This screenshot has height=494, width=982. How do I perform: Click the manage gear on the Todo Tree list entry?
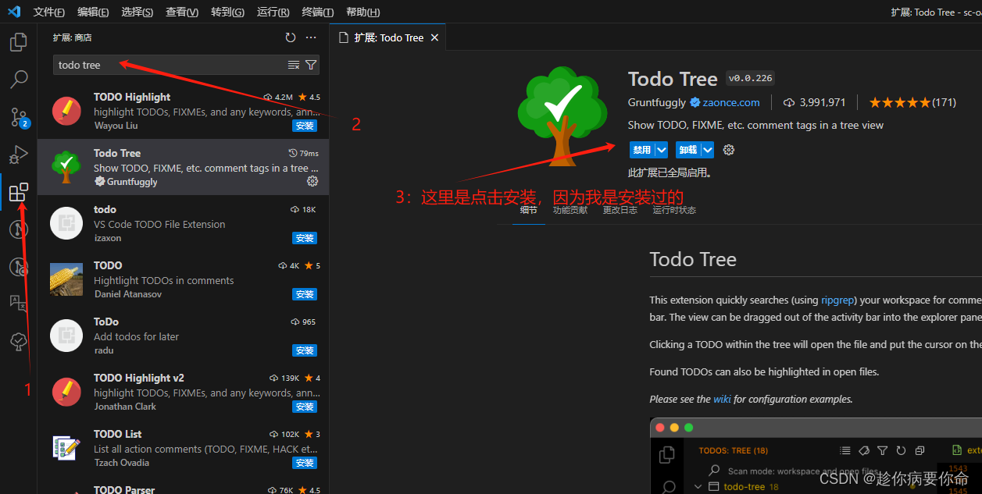[312, 181]
